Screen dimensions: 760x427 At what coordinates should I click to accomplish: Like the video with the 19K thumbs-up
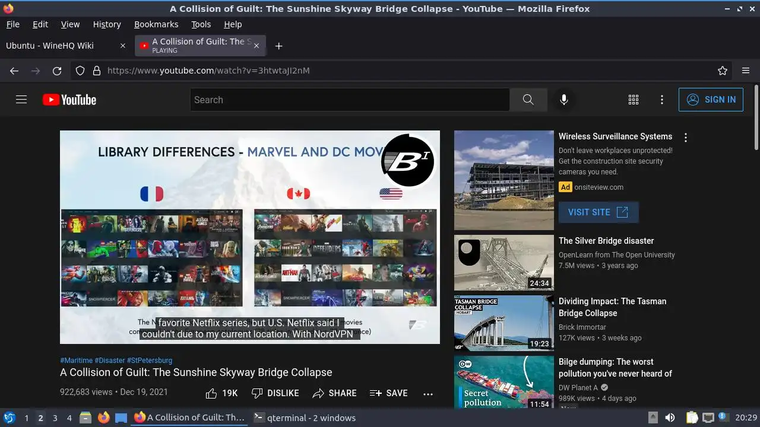221,393
